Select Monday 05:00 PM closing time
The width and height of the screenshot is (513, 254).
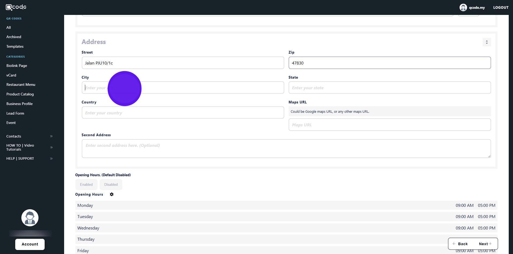pyautogui.click(x=487, y=205)
